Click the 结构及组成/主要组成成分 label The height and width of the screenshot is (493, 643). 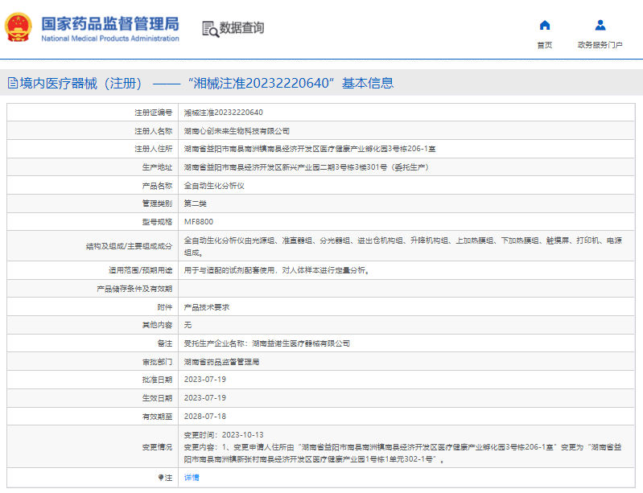tap(130, 246)
